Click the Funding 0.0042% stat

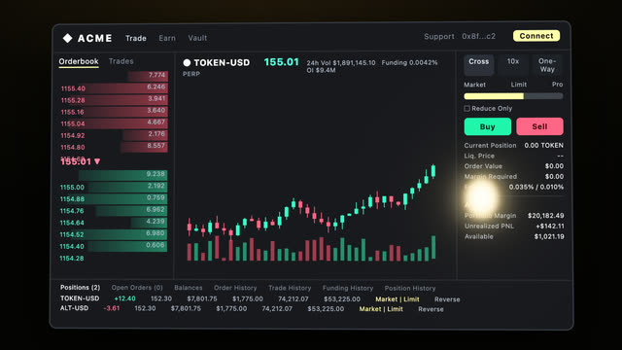pyautogui.click(x=410, y=62)
